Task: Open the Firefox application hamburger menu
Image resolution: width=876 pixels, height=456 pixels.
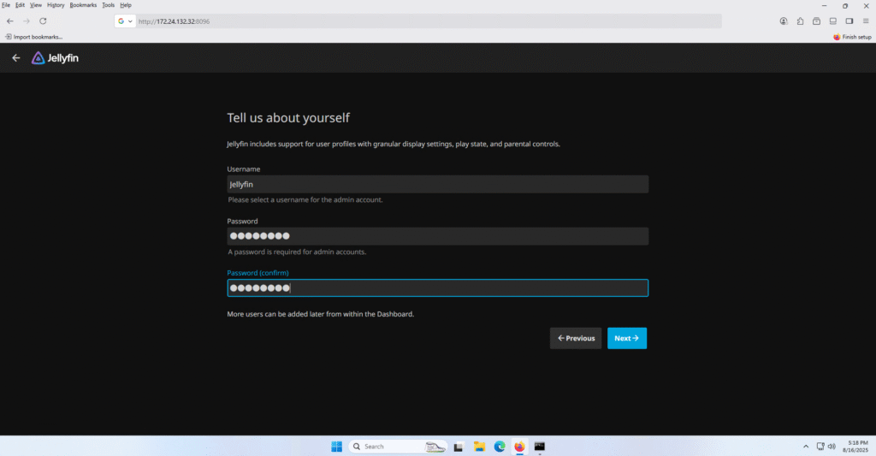Action: click(x=866, y=21)
